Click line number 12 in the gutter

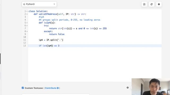(x=25, y=43)
